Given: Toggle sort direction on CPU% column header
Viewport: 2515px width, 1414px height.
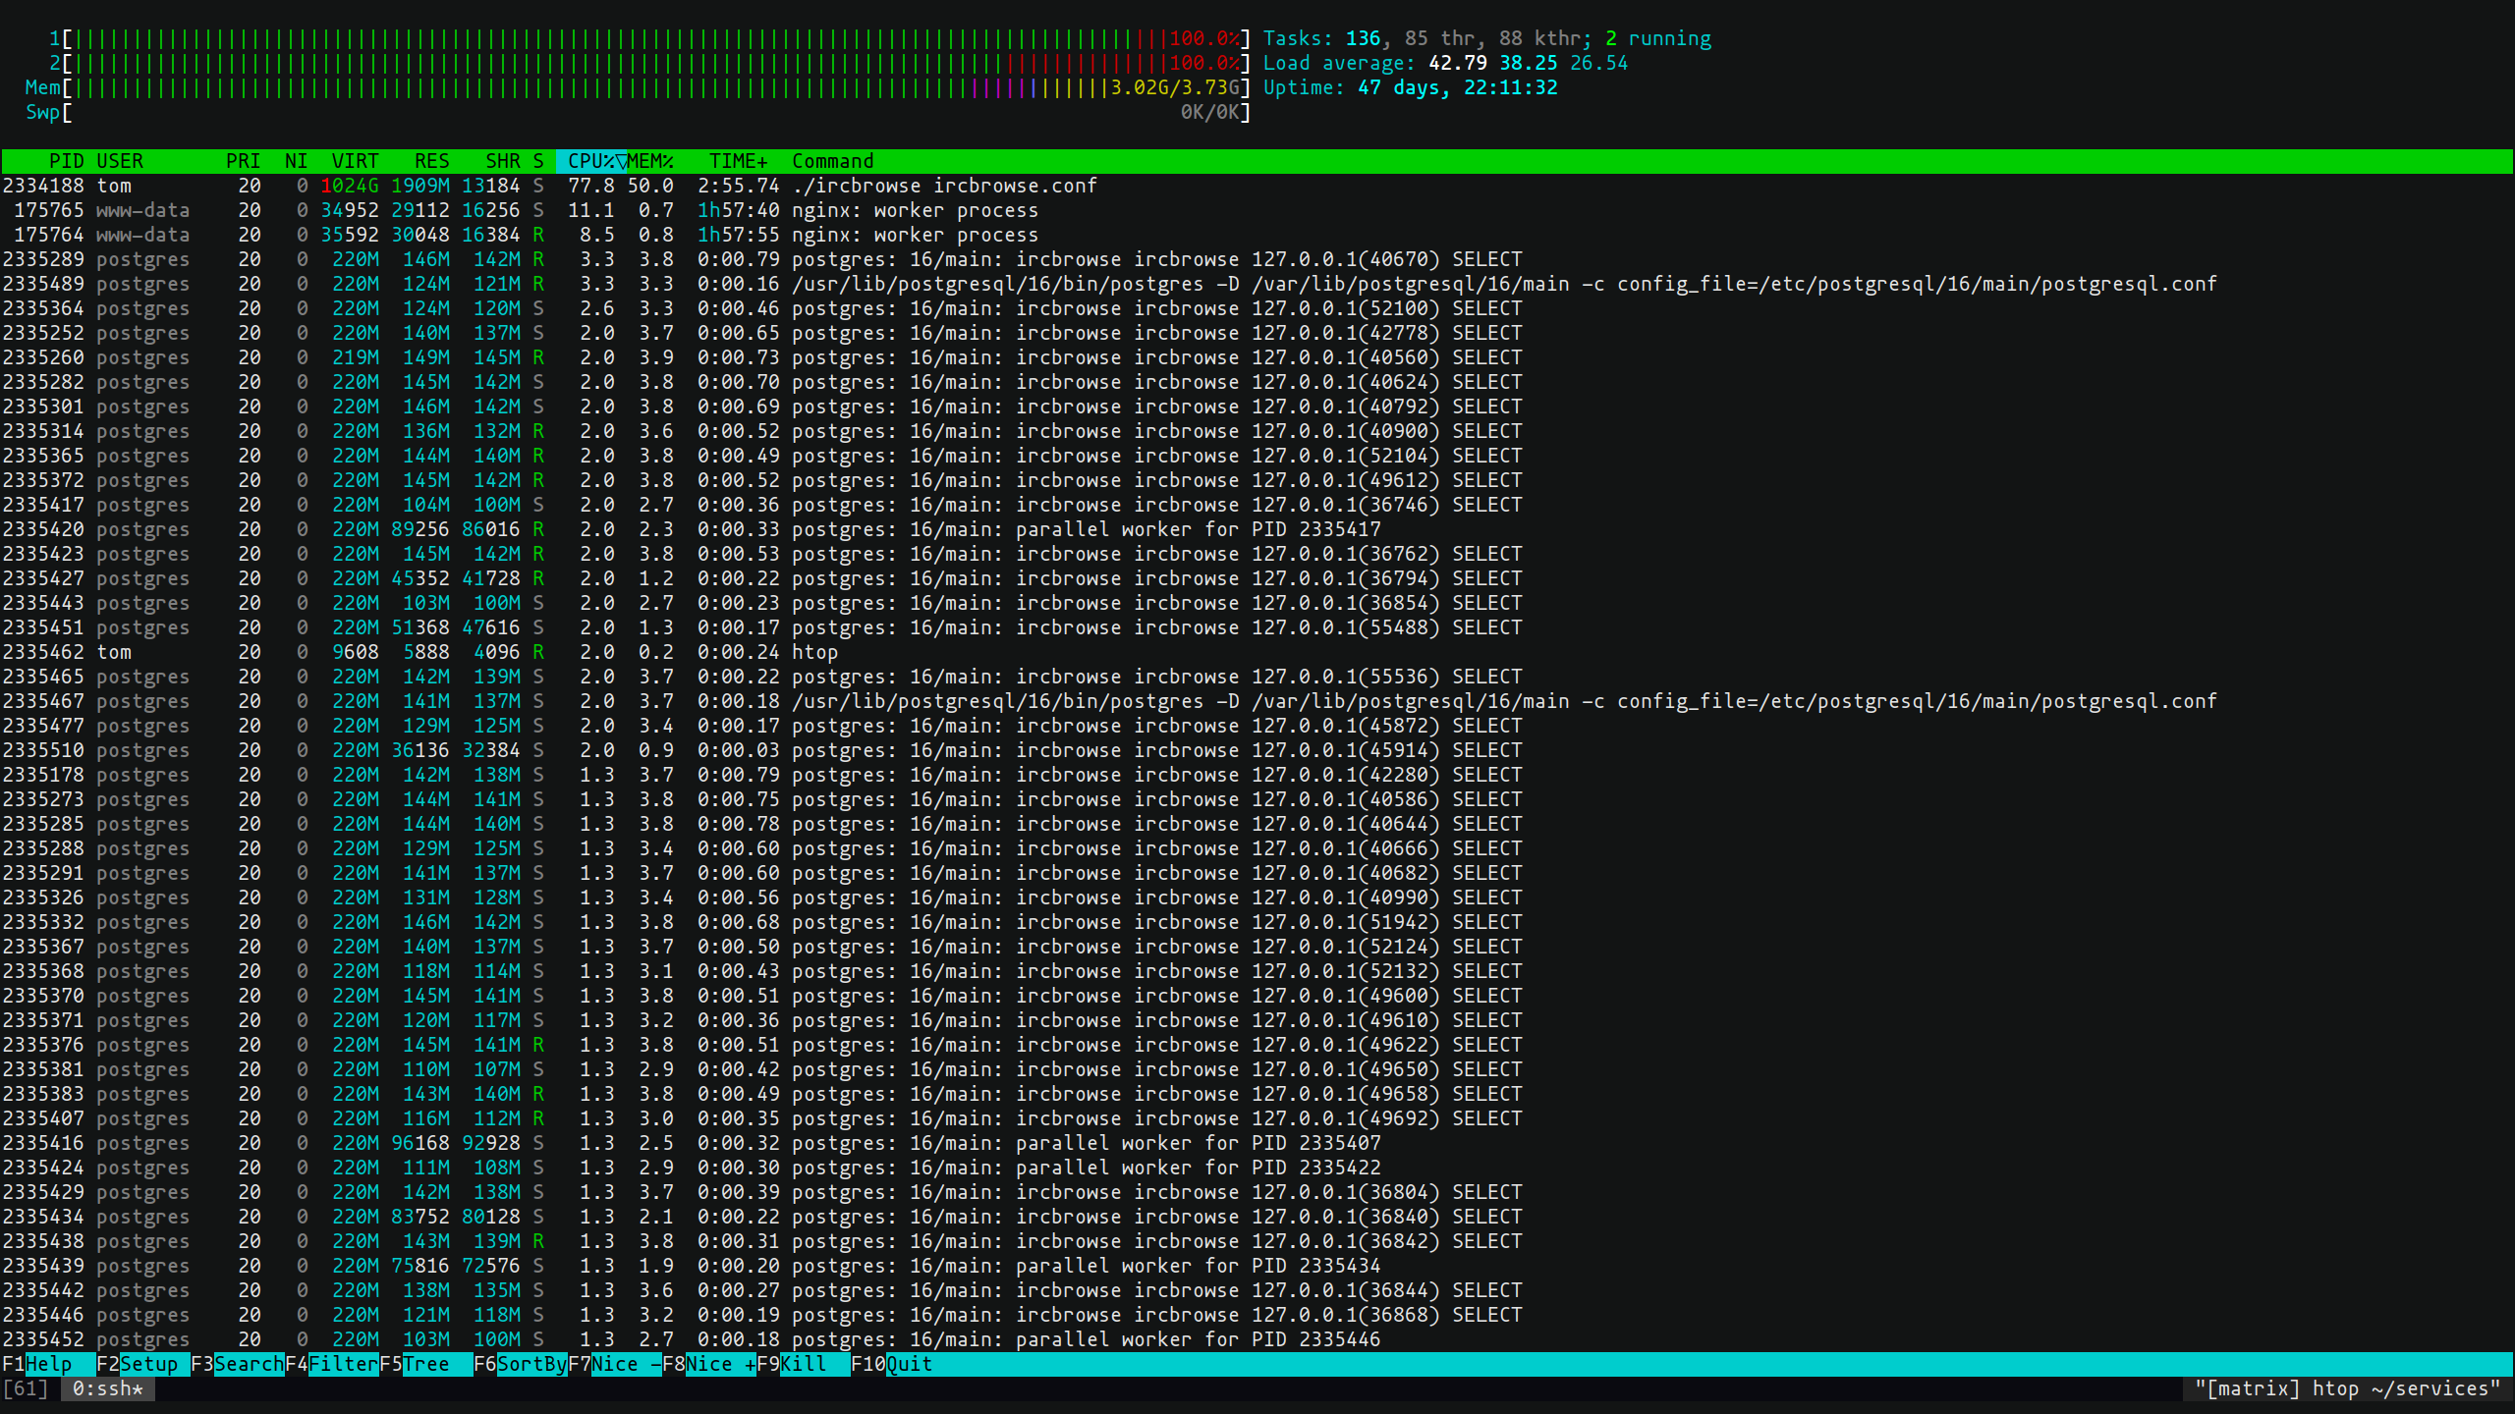Looking at the screenshot, I should pyautogui.click(x=591, y=161).
